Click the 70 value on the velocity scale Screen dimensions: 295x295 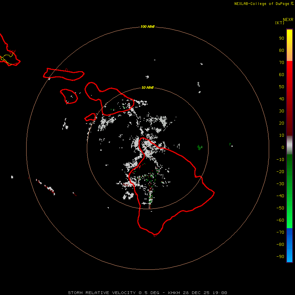coord(282,63)
